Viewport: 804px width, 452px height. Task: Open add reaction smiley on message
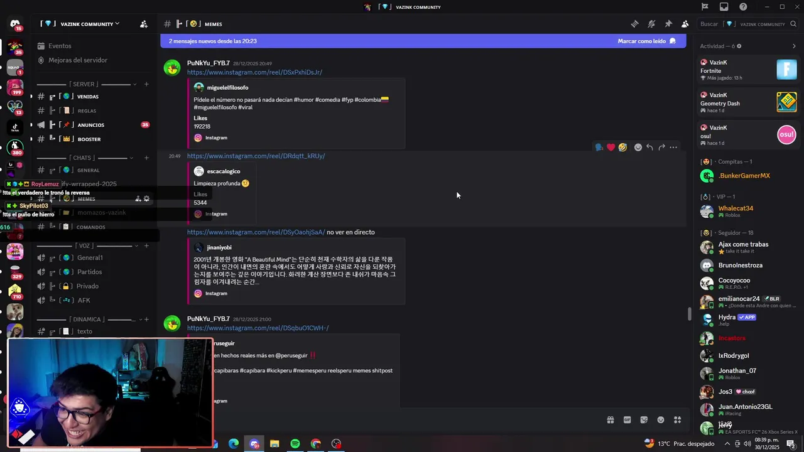coord(638,148)
